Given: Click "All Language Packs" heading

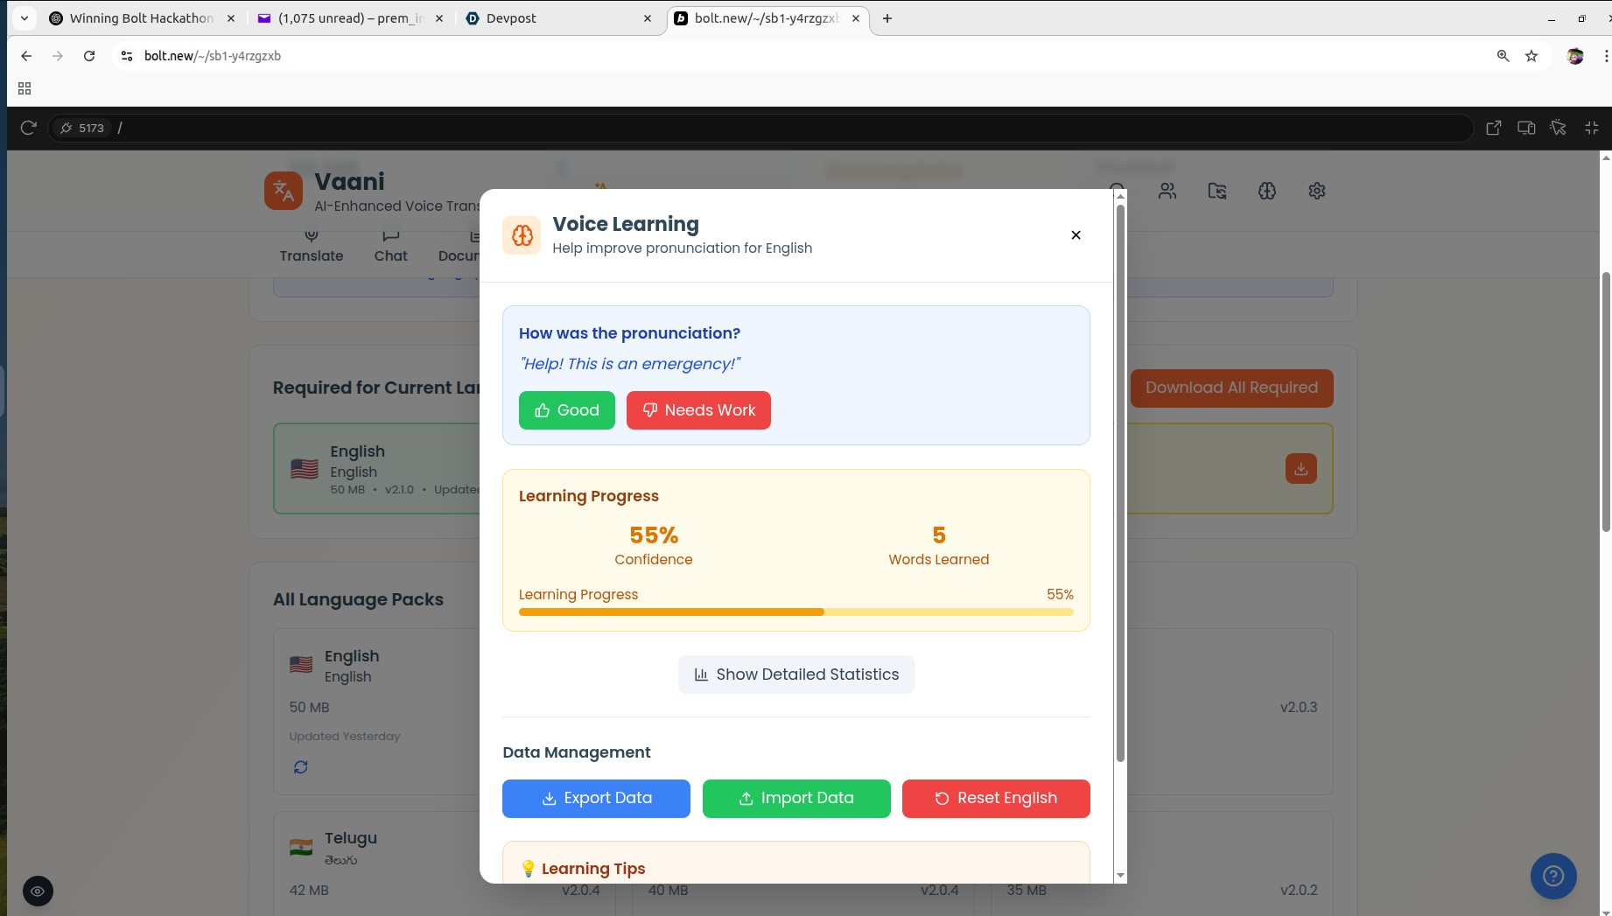Looking at the screenshot, I should [x=358, y=600].
